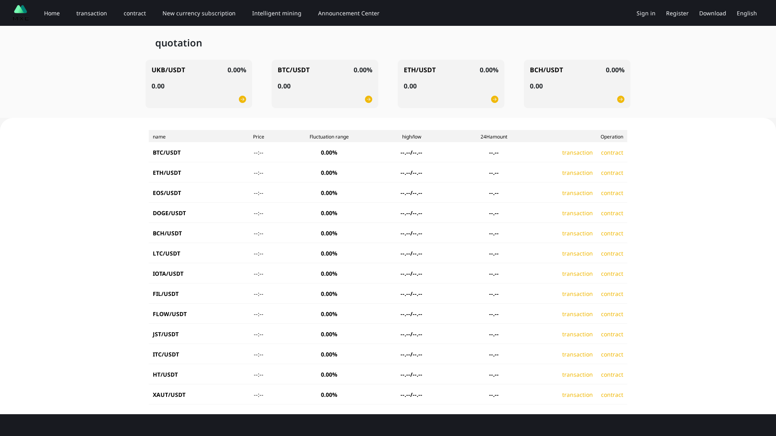
Task: Open the UKB/USDT card arrow icon
Action: pyautogui.click(x=242, y=99)
